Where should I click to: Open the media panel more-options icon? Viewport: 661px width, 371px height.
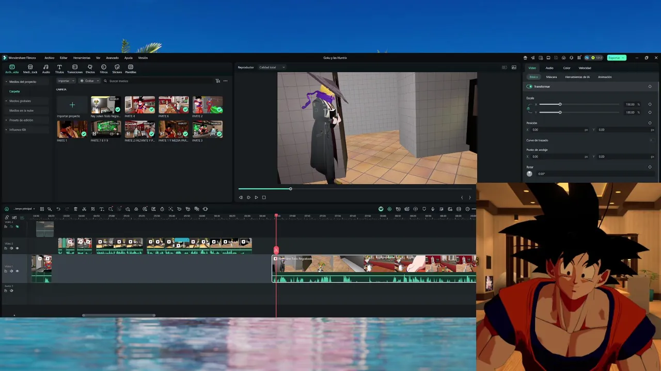pyautogui.click(x=225, y=81)
